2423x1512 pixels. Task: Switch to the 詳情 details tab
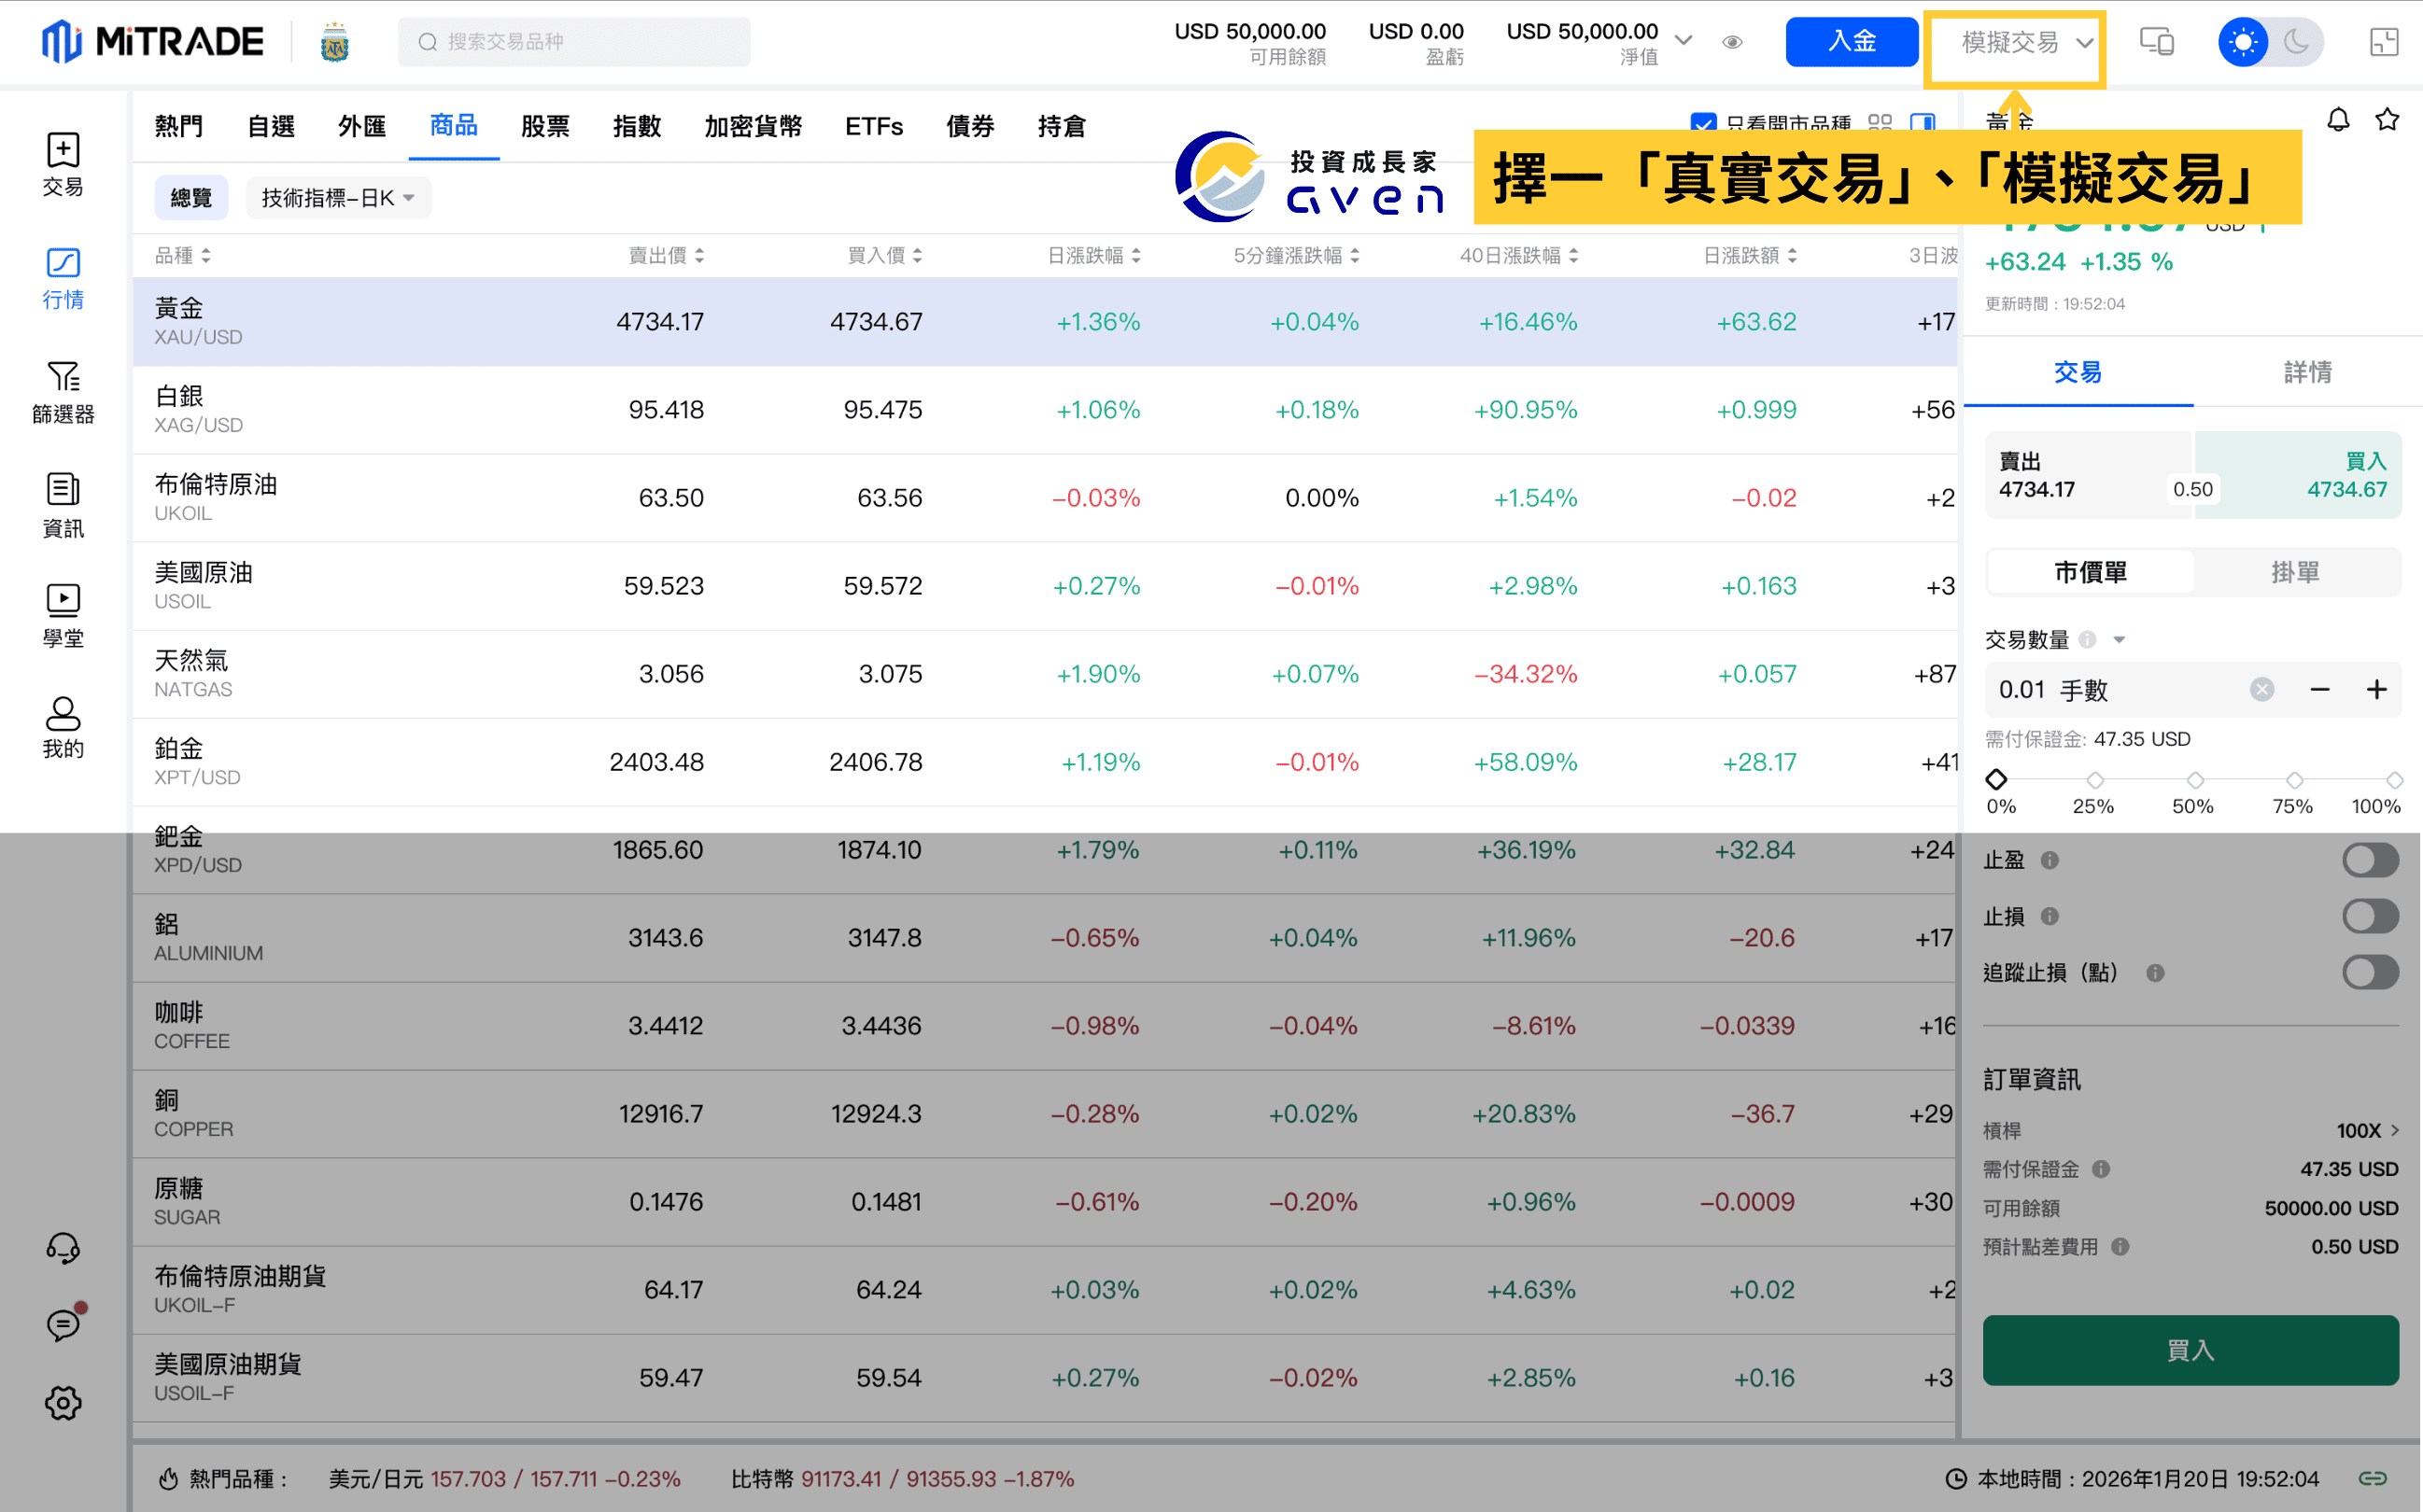(2306, 372)
